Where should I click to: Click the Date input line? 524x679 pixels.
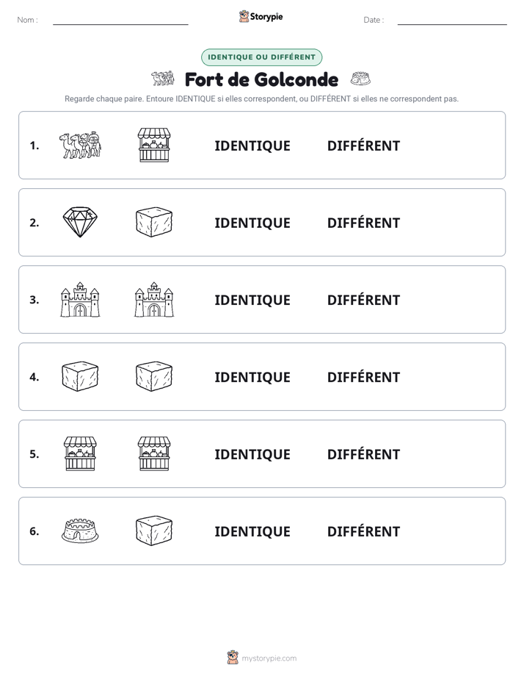(452, 20)
